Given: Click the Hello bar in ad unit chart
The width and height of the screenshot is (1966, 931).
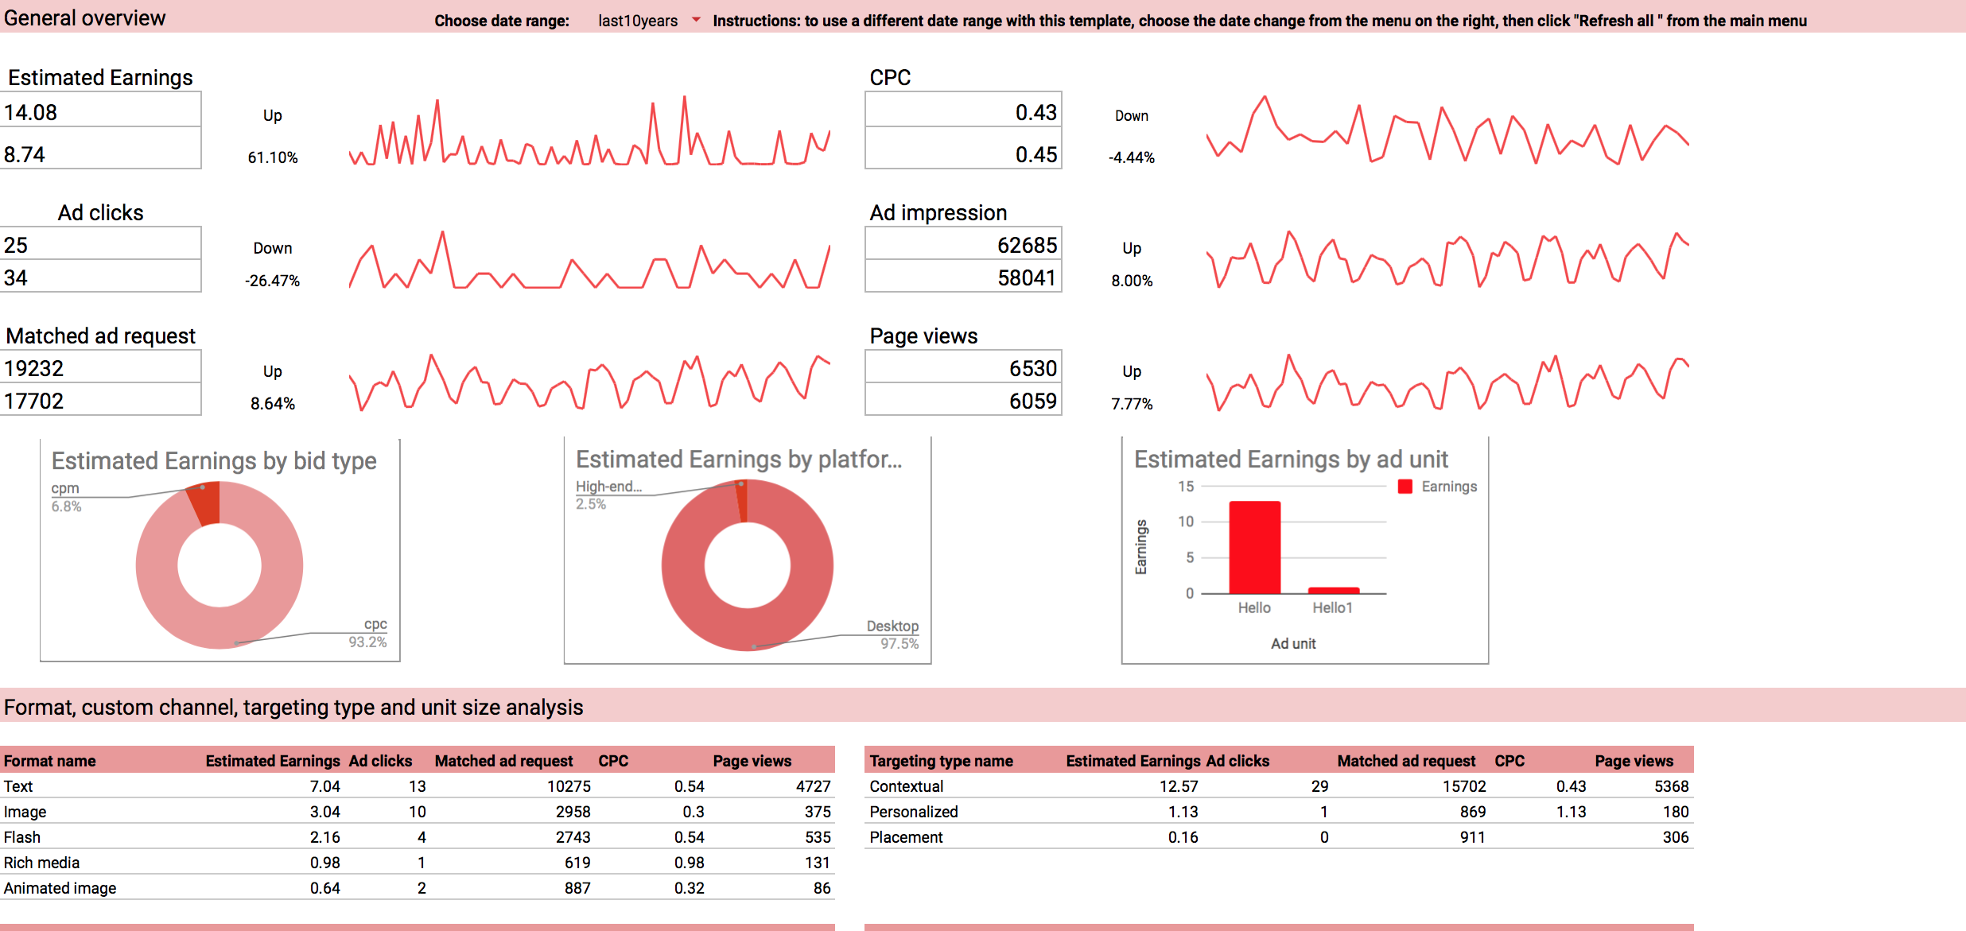Looking at the screenshot, I should pos(1254,547).
